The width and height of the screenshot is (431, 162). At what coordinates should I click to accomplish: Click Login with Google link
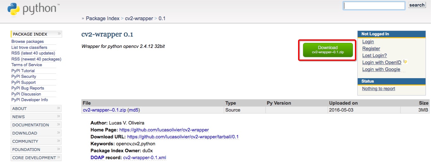(x=381, y=69)
